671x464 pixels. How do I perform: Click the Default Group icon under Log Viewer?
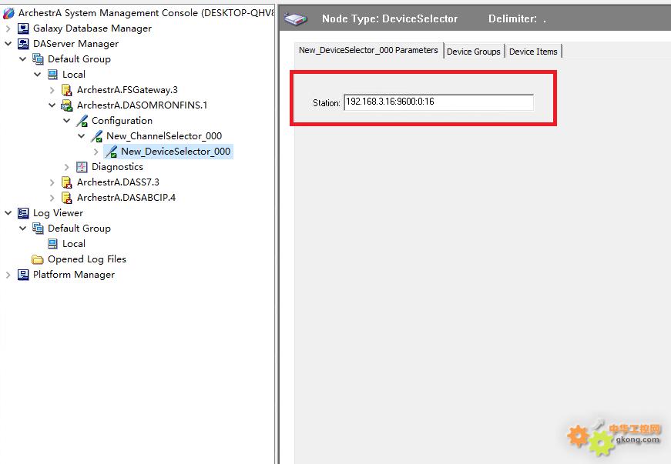[38, 229]
